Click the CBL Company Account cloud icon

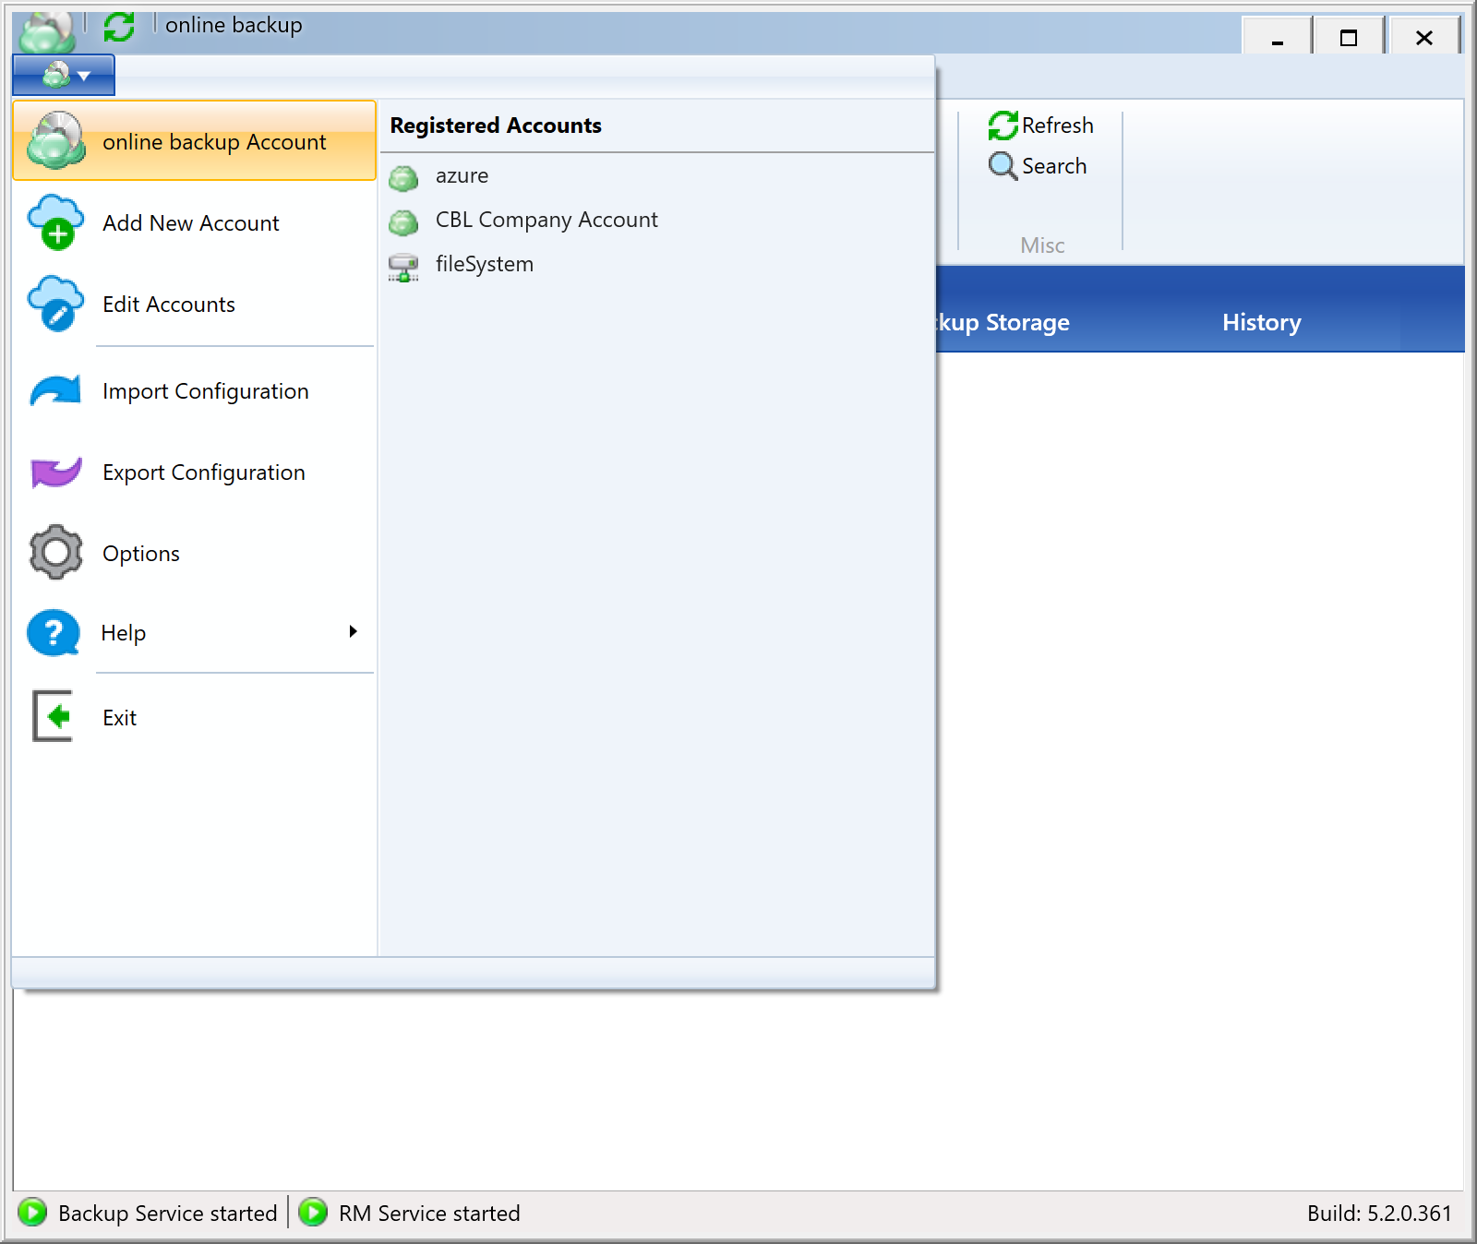tap(403, 221)
